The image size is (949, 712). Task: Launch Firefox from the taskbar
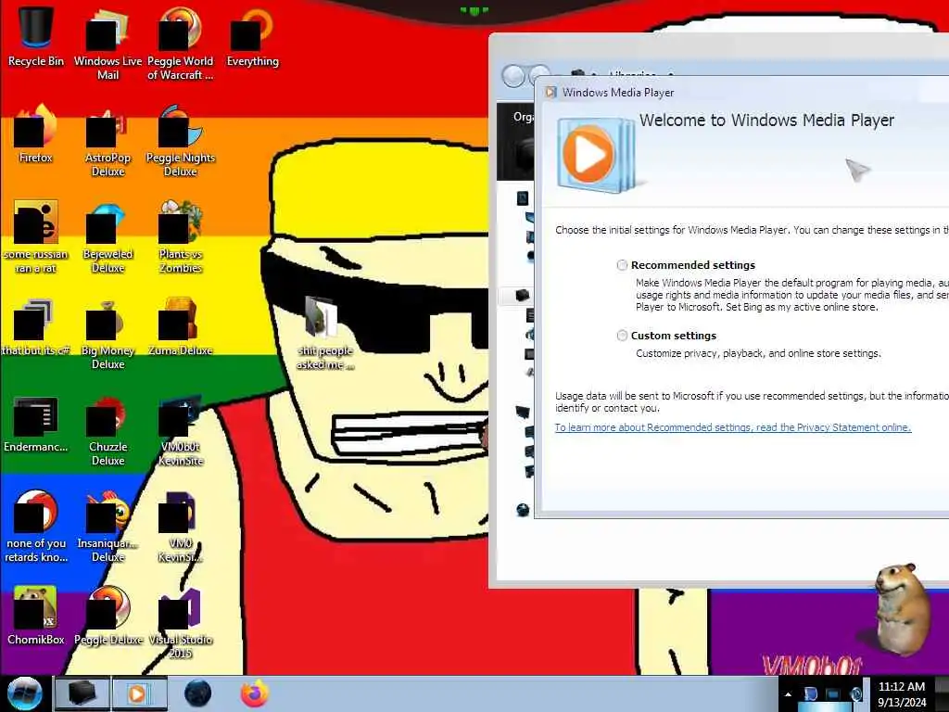(254, 693)
